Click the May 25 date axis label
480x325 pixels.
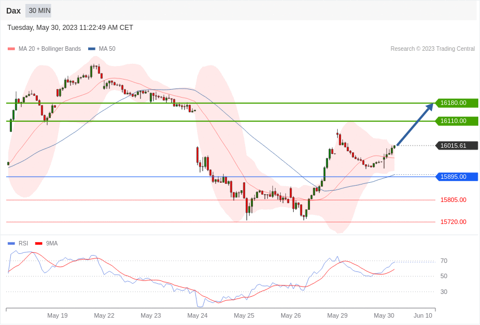244,315
